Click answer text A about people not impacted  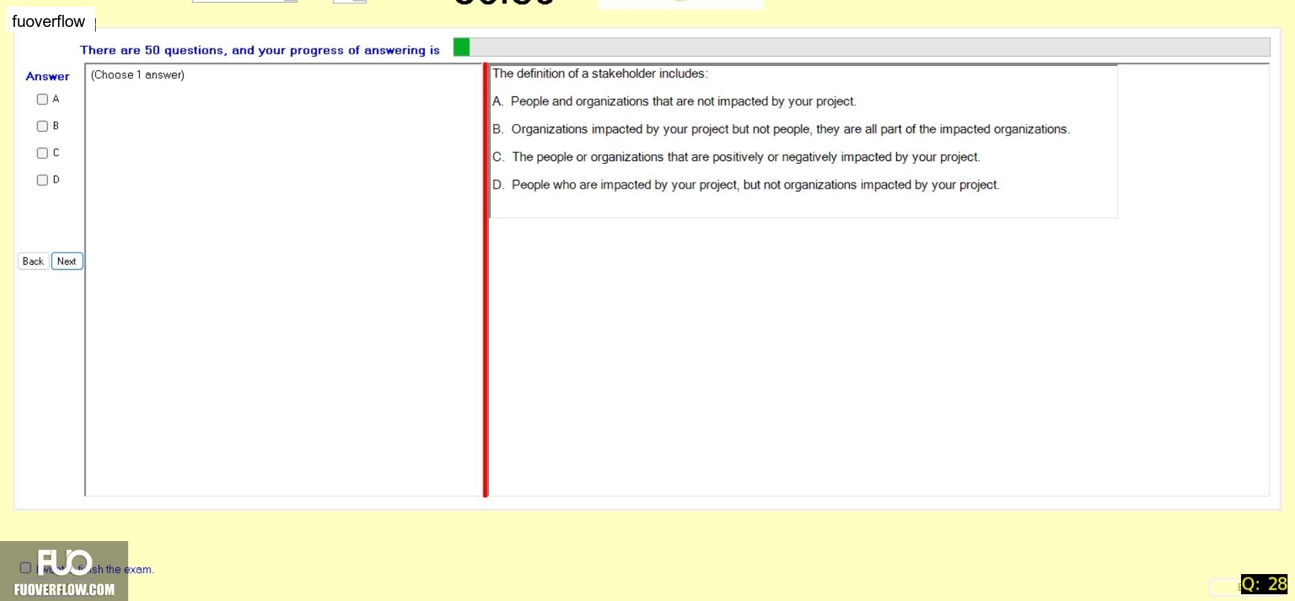[674, 101]
